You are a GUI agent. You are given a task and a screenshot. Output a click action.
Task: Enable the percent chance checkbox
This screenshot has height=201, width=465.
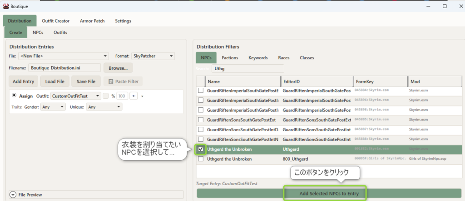pos(105,96)
